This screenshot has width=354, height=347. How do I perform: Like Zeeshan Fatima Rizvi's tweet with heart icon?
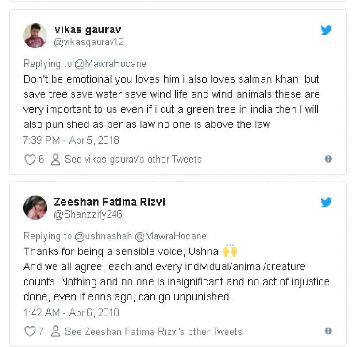[30, 331]
